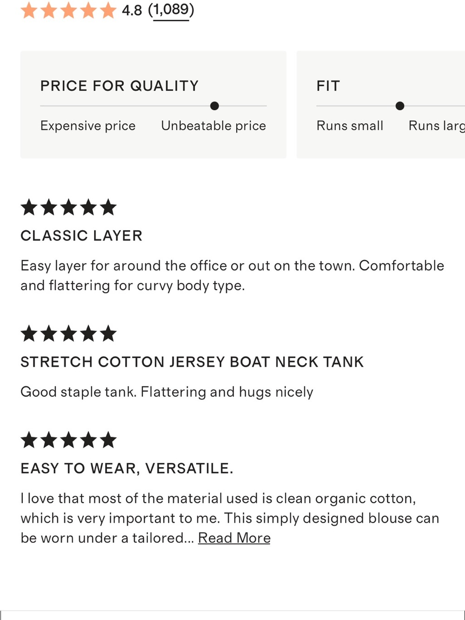Screen dimensions: 465x620
Task: Click the Price for Quality slider dot
Action: coord(214,106)
